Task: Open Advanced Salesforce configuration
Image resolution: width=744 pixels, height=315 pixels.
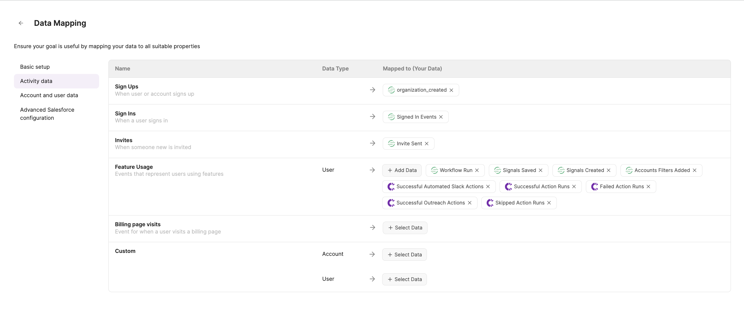Action: pyautogui.click(x=47, y=114)
